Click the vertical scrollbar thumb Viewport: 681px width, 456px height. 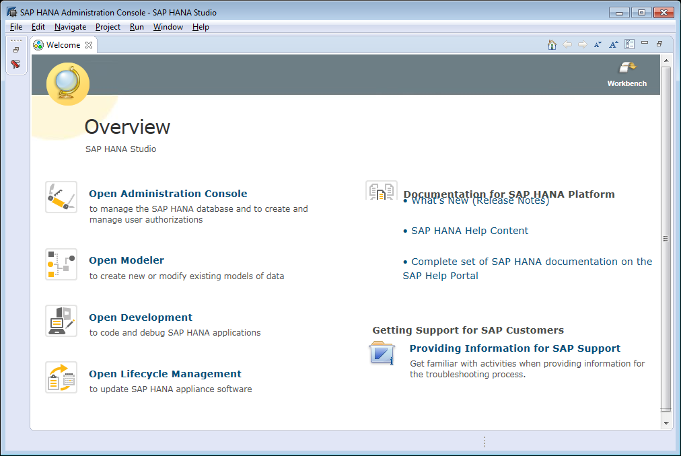coord(666,238)
